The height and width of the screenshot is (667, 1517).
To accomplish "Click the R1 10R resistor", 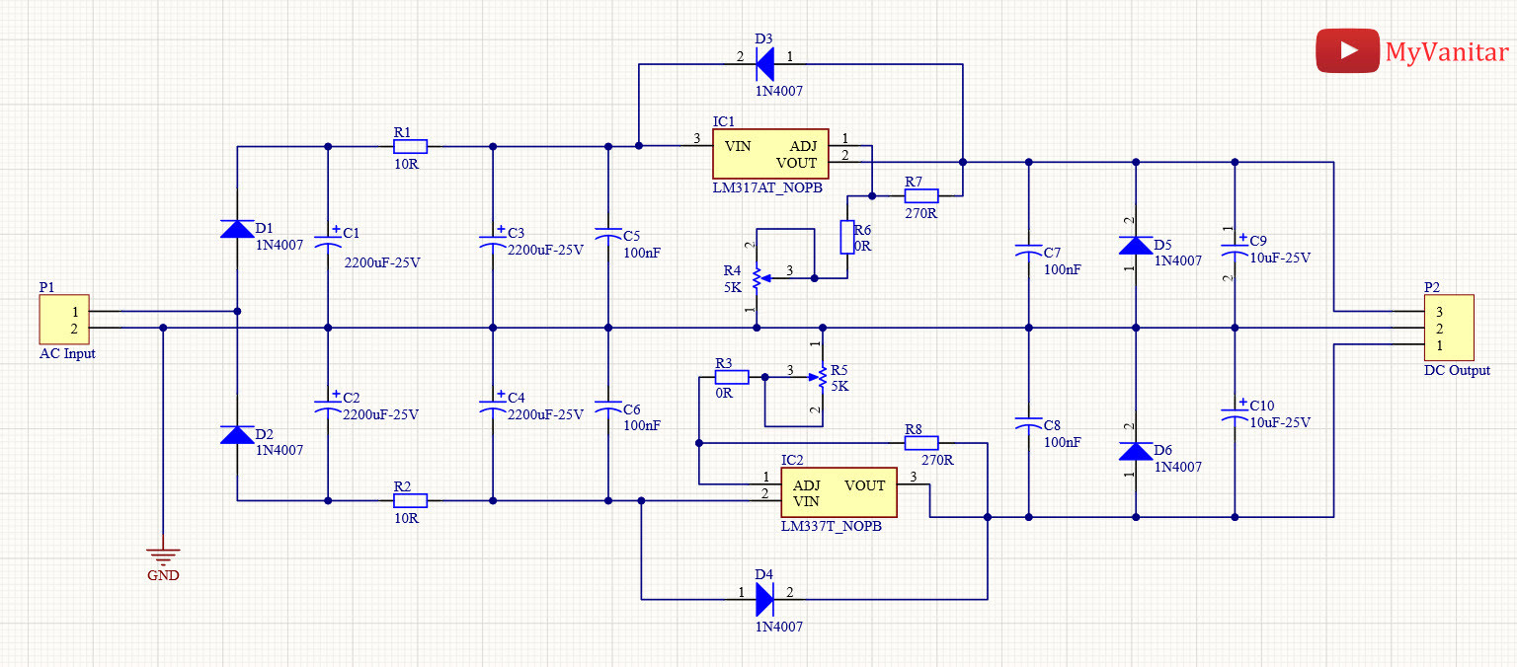I will pyautogui.click(x=410, y=146).
